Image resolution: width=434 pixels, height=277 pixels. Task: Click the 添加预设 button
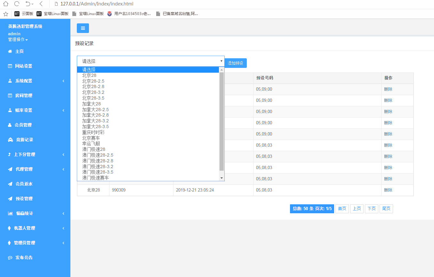tap(235, 63)
